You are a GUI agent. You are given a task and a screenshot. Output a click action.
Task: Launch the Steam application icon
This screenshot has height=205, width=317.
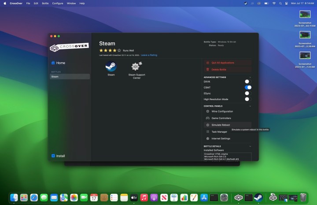pyautogui.click(x=111, y=67)
